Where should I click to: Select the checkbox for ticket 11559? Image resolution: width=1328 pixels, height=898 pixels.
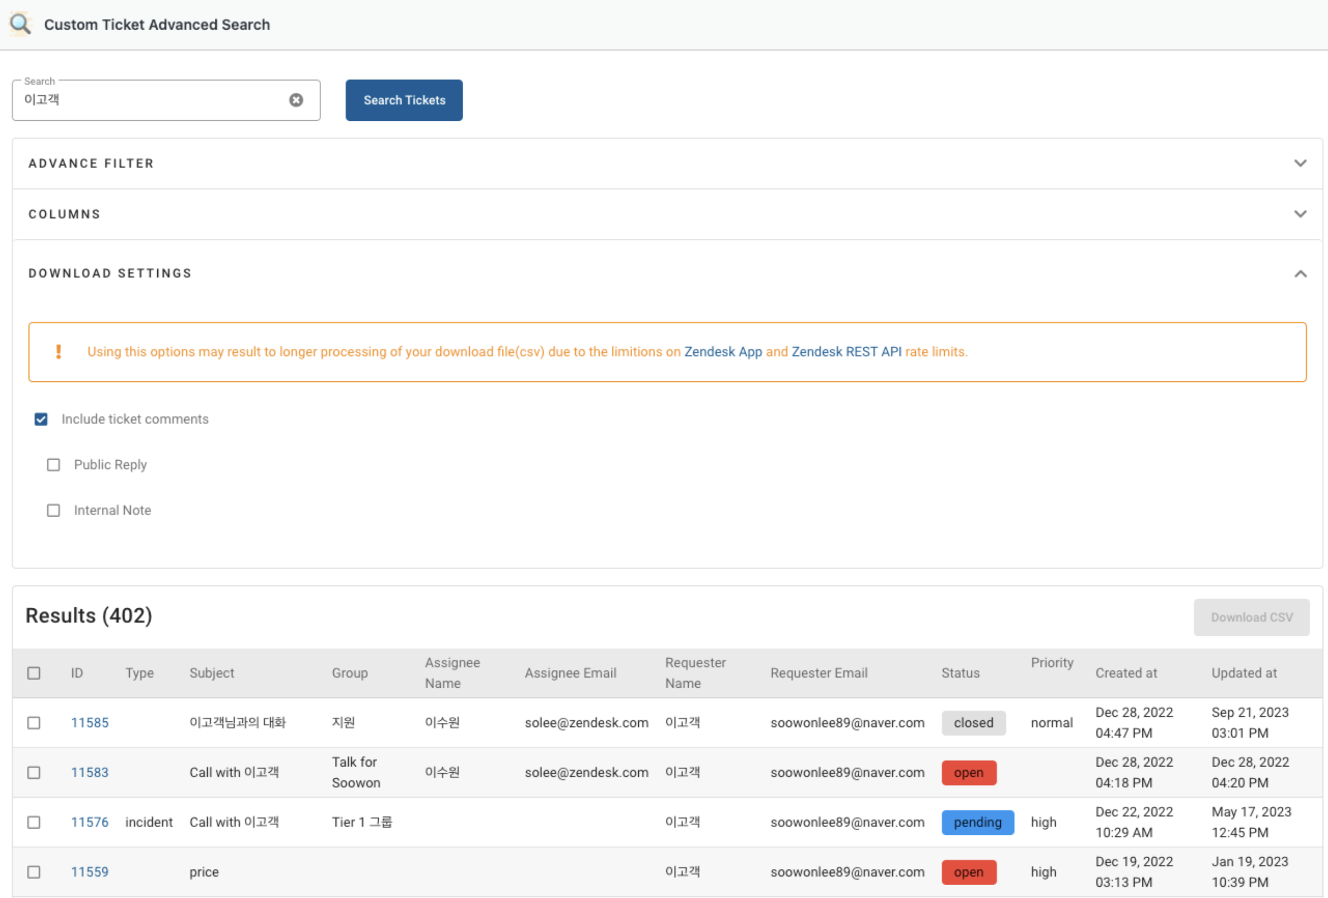click(x=34, y=872)
